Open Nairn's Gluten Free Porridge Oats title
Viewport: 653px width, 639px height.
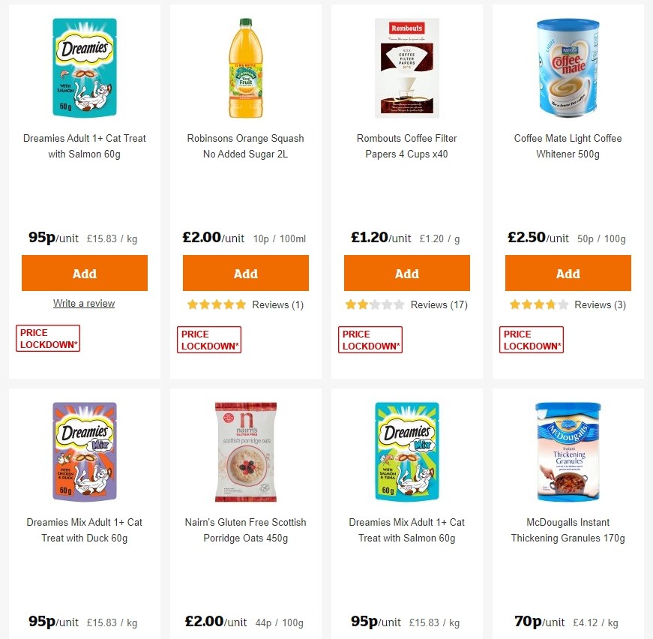click(x=245, y=529)
